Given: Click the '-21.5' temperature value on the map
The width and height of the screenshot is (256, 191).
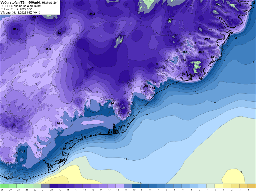Looking at the screenshot, I should (219, 4).
